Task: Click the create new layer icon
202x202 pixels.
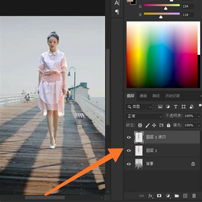Action: (x=185, y=196)
